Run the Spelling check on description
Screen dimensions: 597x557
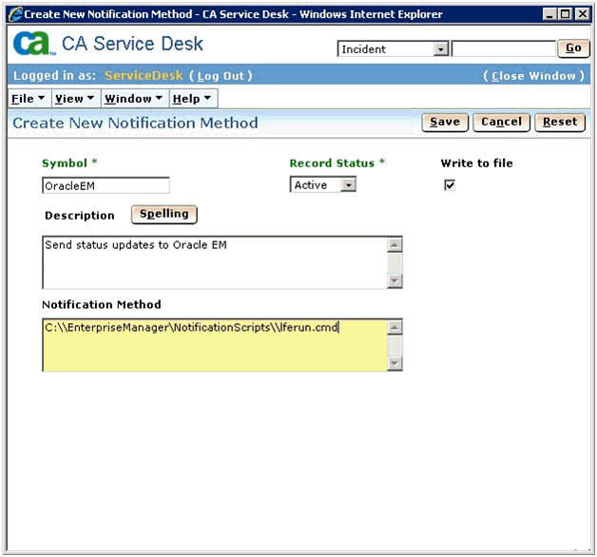tap(164, 215)
